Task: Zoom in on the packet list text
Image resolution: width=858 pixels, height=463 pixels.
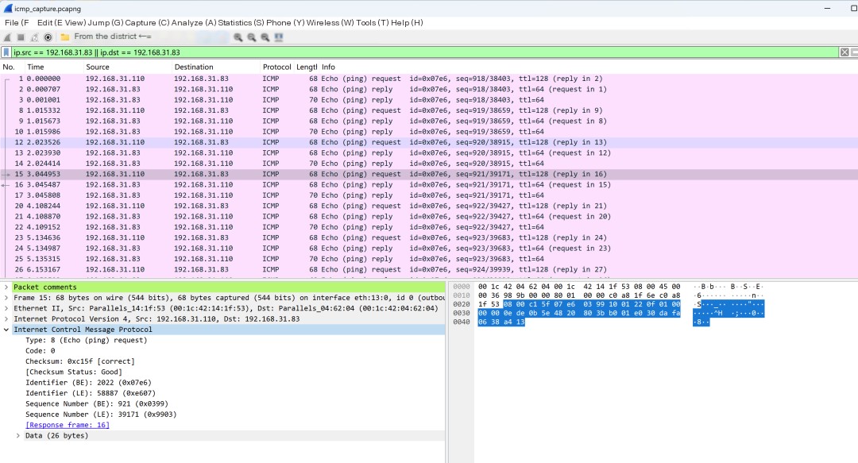Action: (238, 37)
